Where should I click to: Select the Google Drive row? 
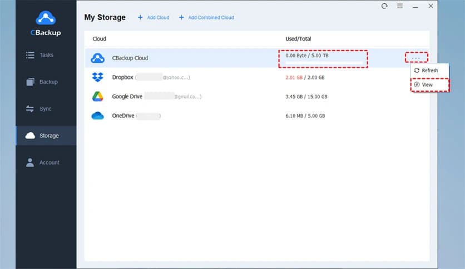tap(257, 97)
